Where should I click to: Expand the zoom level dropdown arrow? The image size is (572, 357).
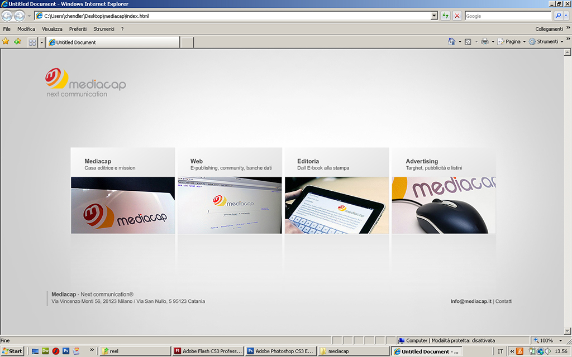[561, 341]
